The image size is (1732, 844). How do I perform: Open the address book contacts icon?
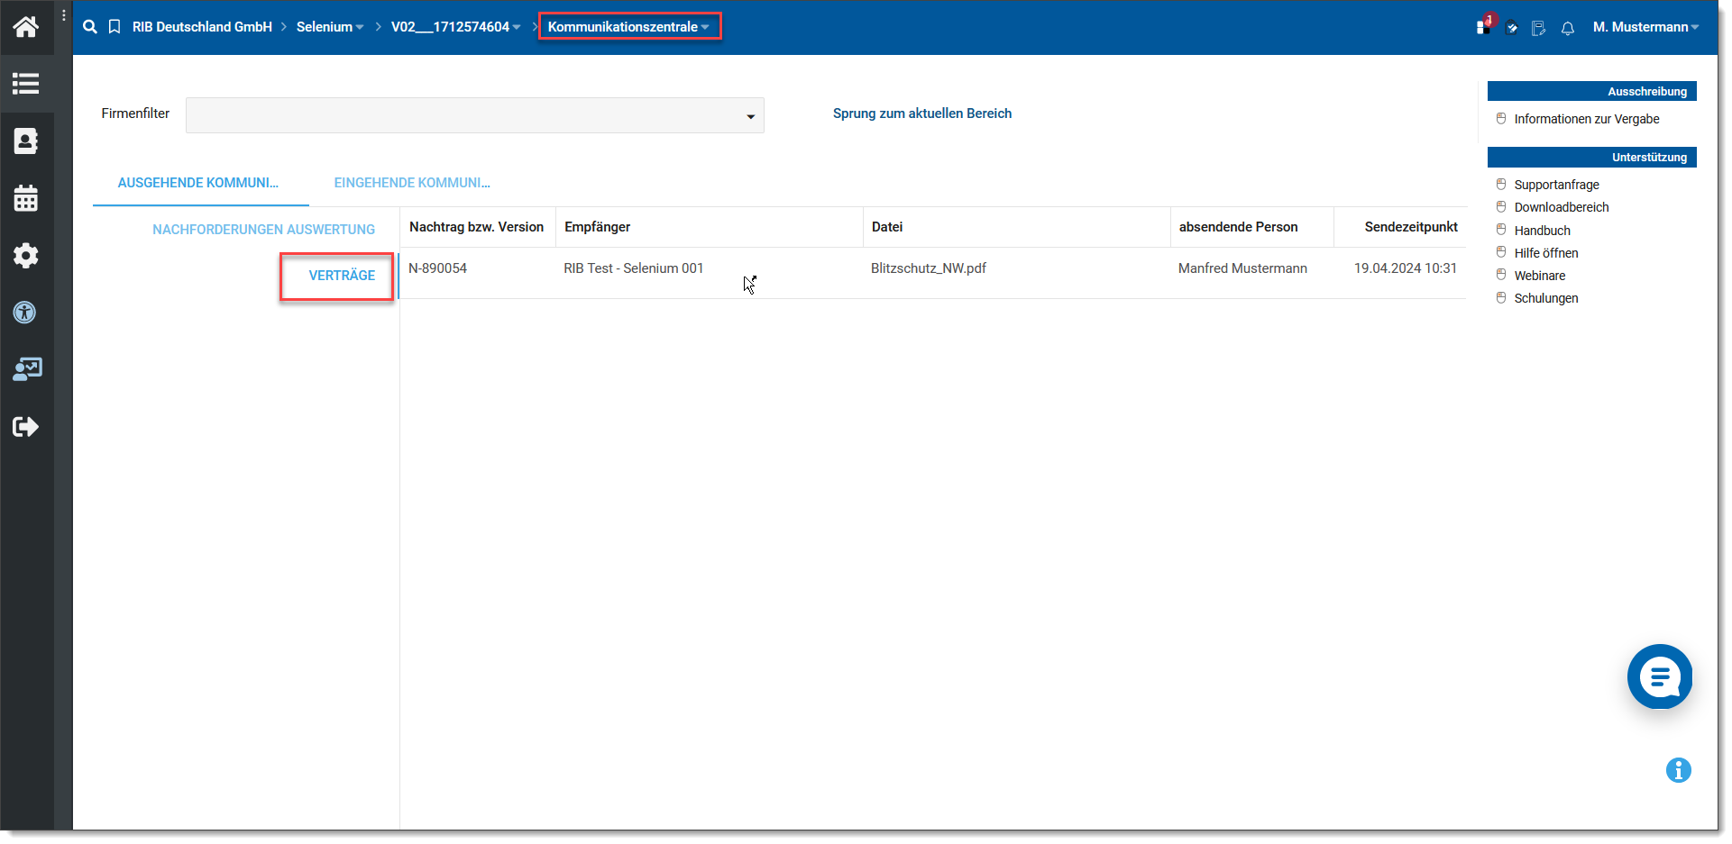(26, 141)
